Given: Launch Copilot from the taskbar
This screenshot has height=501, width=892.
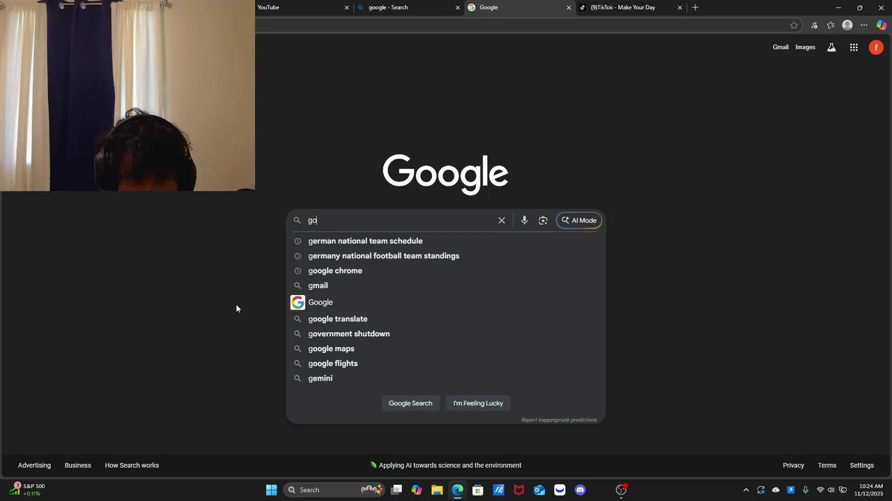Looking at the screenshot, I should [x=417, y=490].
